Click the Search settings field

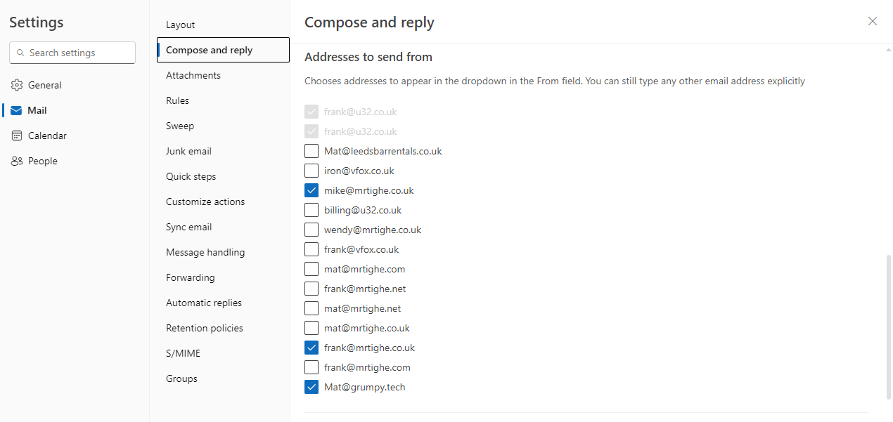pos(72,53)
